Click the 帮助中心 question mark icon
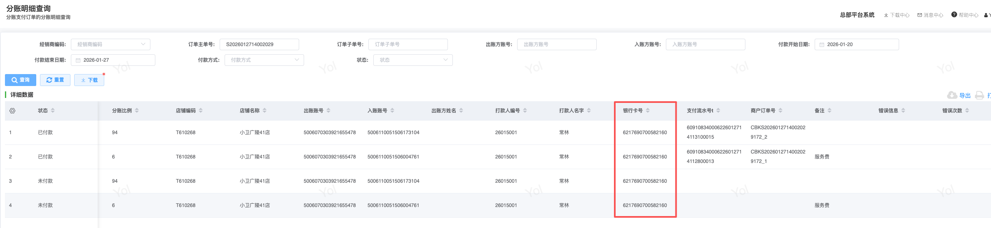 pyautogui.click(x=954, y=15)
